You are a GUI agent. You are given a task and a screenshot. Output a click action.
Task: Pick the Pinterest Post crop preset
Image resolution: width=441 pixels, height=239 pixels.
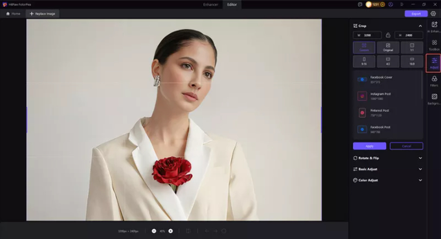click(x=387, y=113)
